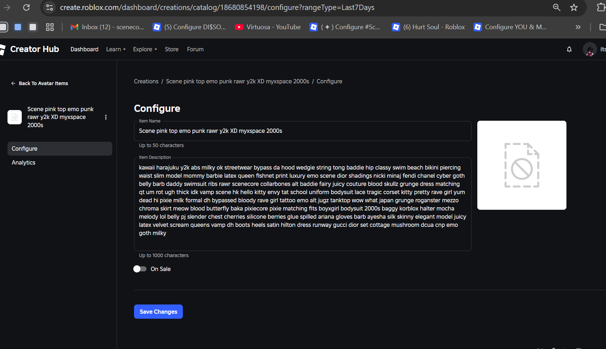Open the Configure #Sc bookmark
The image size is (606, 349).
pos(345,27)
